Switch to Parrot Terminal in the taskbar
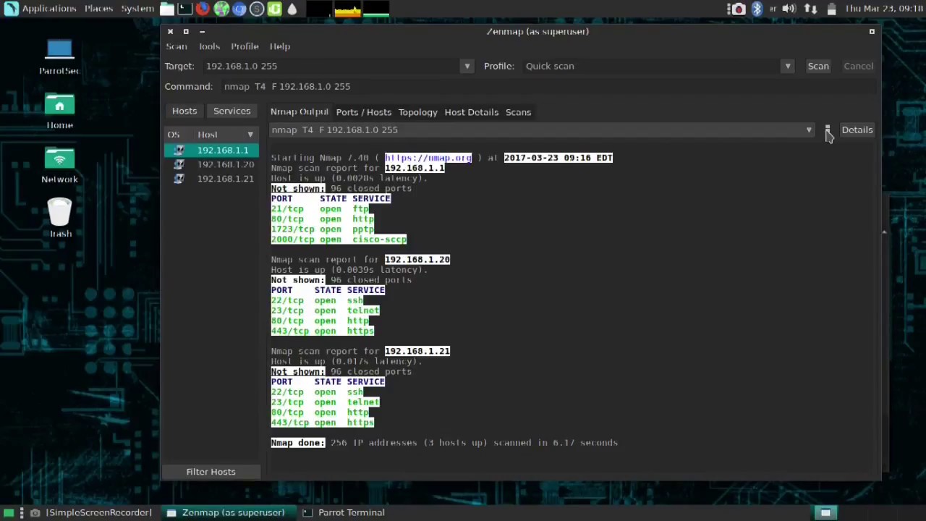This screenshot has height=521, width=926. coord(344,512)
